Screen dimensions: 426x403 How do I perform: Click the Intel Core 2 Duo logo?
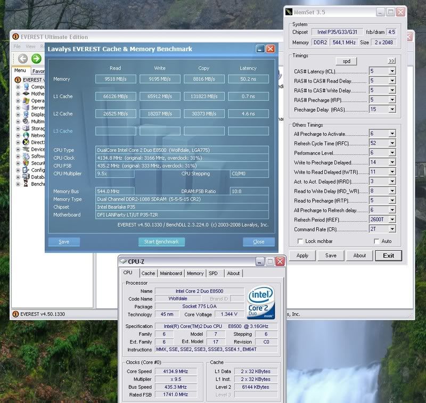(x=261, y=302)
